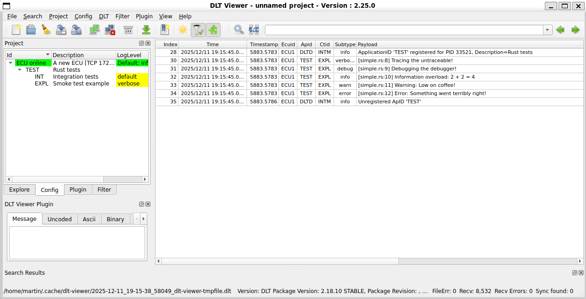Click the New file toolbar icon
This screenshot has width=586, height=299.
point(16,30)
